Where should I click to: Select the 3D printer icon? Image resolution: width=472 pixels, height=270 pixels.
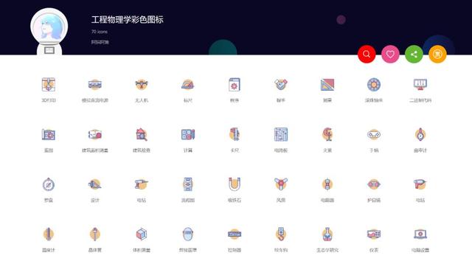click(x=49, y=85)
